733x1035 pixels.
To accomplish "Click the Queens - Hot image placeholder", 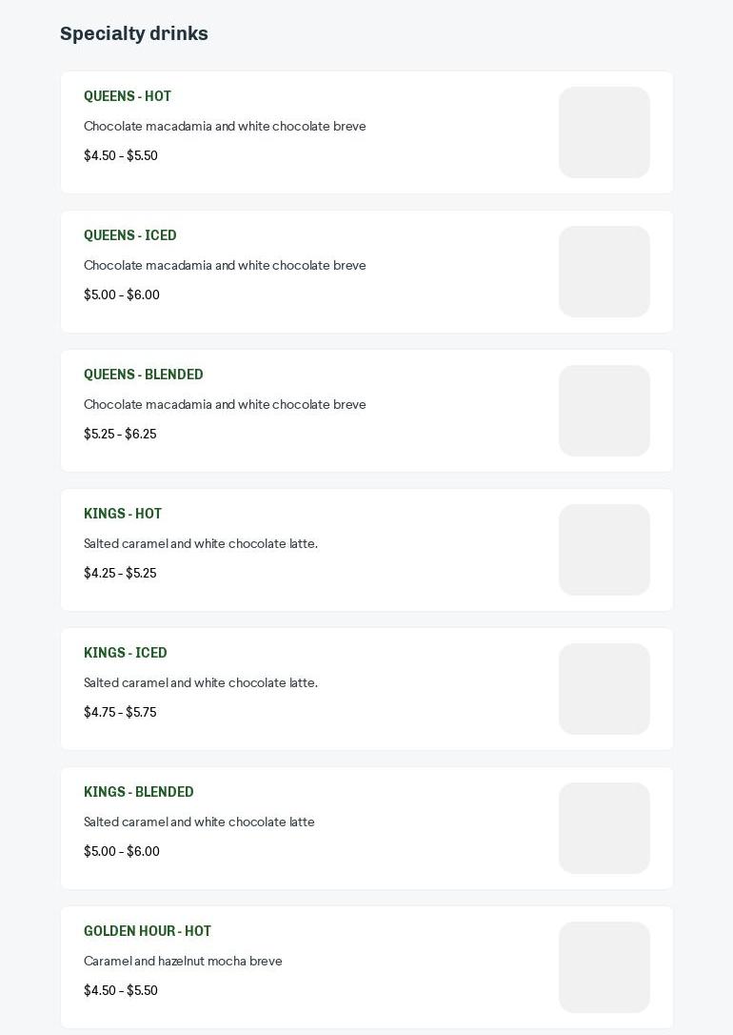I will 604,132.
